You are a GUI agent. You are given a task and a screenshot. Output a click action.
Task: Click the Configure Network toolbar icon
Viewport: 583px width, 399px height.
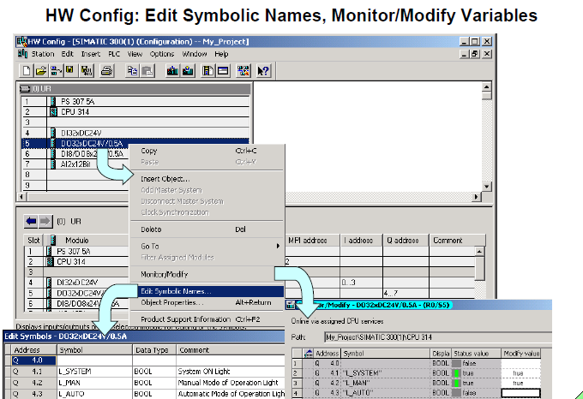point(243,70)
